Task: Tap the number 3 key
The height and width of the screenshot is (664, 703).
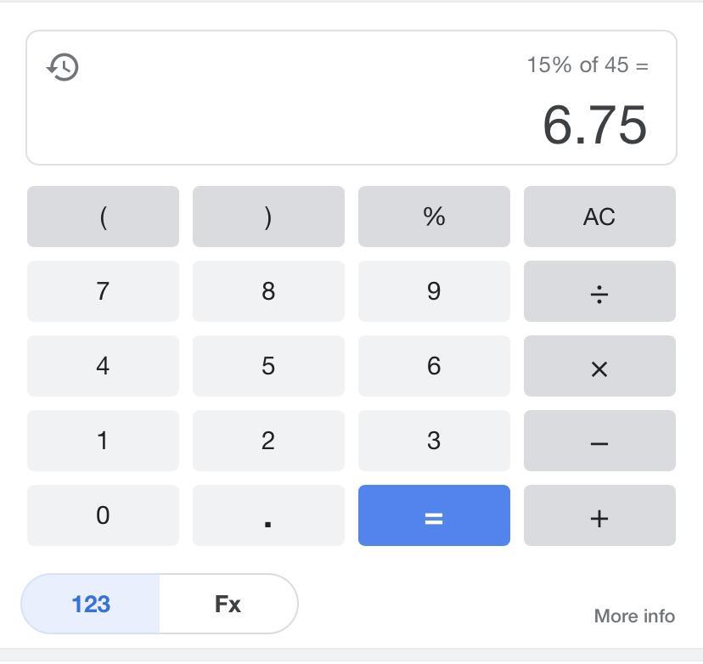Action: (x=434, y=441)
